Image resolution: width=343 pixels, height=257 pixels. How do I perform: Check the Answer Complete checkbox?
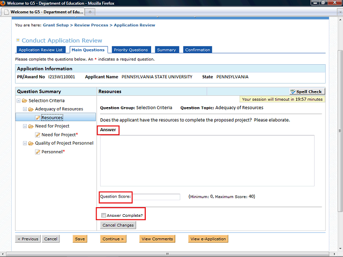pyautogui.click(x=104, y=215)
